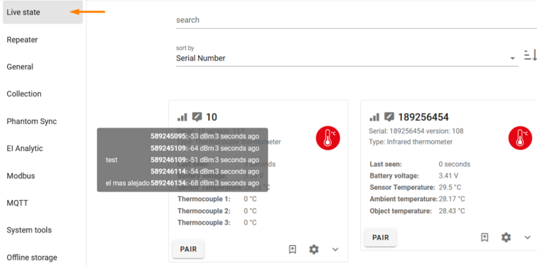Screen dimensions: 543x274
Task: Go to Phantom Sync section
Action: (x=31, y=121)
